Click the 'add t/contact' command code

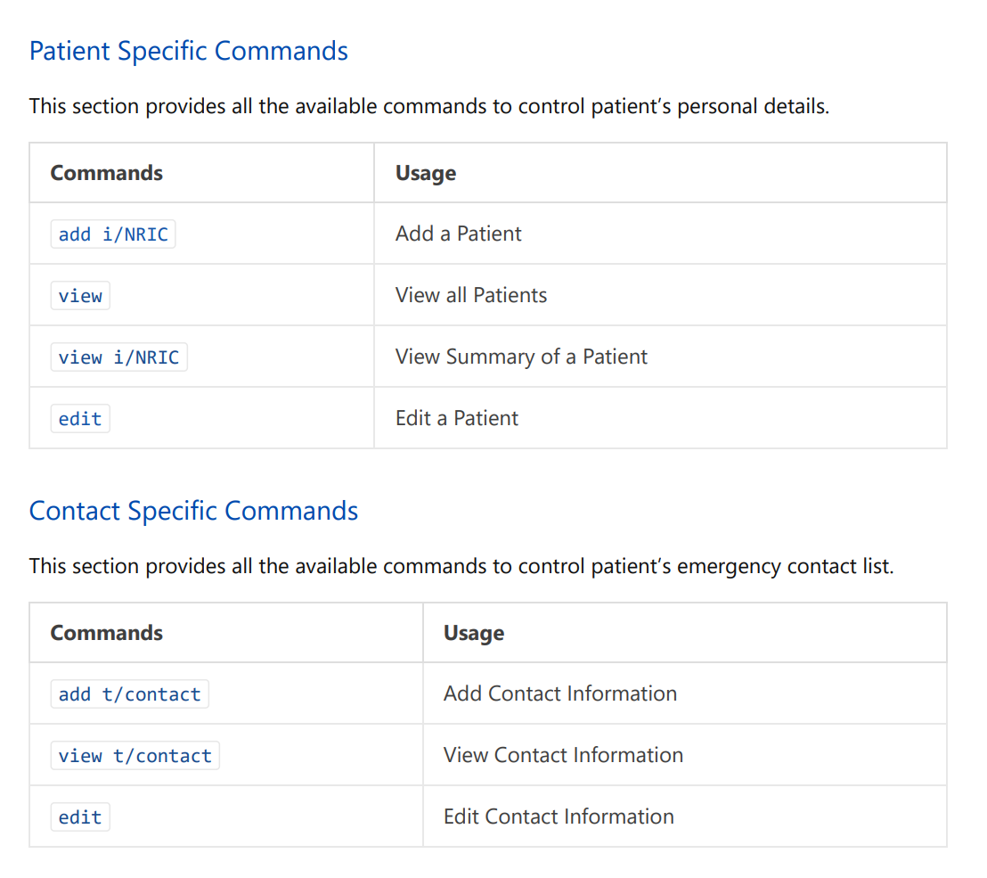(129, 694)
